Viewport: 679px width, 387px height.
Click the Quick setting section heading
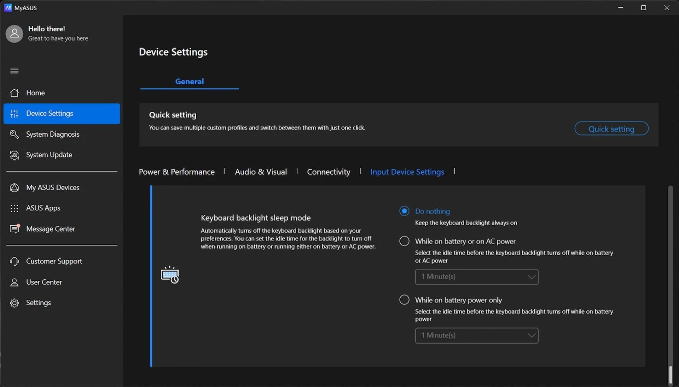(x=173, y=115)
